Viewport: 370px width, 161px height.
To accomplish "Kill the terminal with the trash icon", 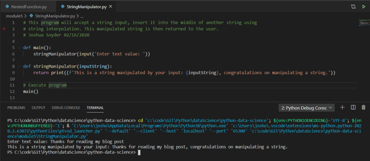I will click(363, 107).
